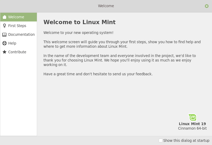The image size is (212, 145).
Task: Click the lightbulb icon for First Steps
Action: point(5,26)
